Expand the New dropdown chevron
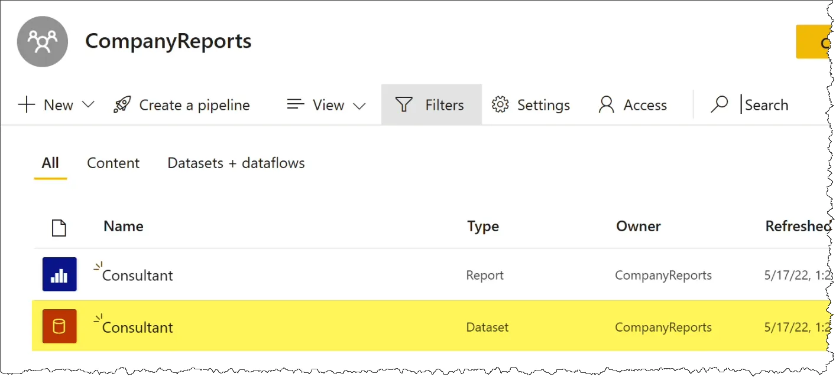 tap(88, 105)
